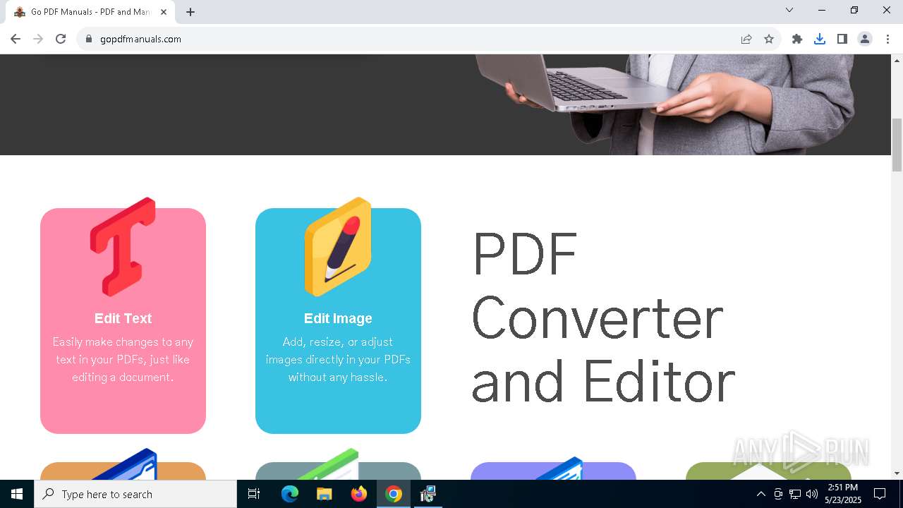This screenshot has height=508, width=903.
Task: Close the Go PDF Manuals tab
Action: (164, 12)
